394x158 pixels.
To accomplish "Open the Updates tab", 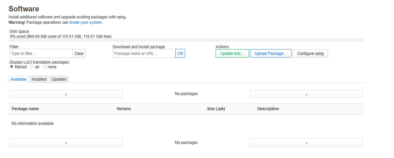I will pos(59,79).
